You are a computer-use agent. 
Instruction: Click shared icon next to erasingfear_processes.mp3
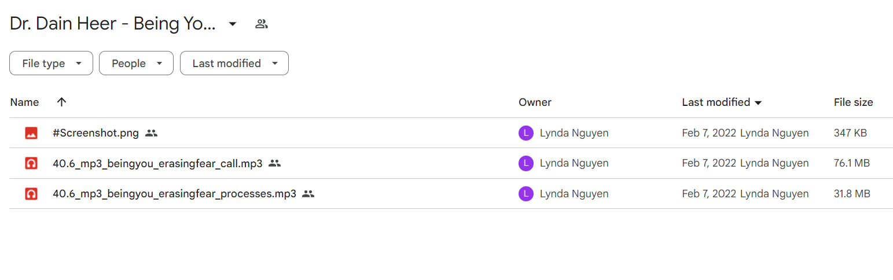click(308, 194)
